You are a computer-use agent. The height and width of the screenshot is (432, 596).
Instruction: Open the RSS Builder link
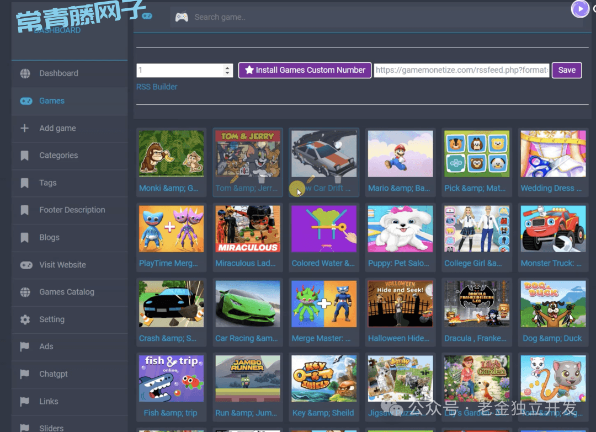click(x=157, y=87)
